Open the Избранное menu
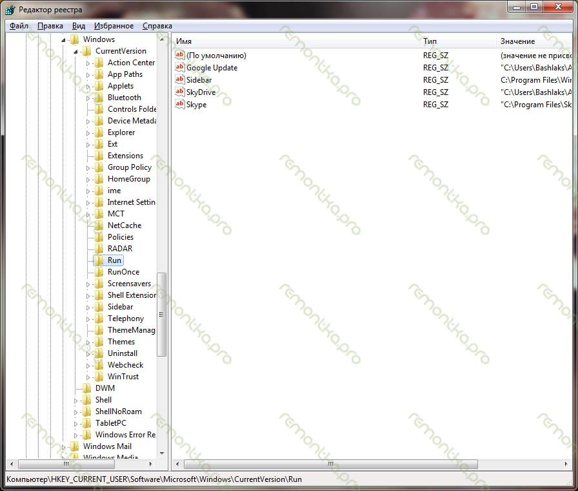 114,26
